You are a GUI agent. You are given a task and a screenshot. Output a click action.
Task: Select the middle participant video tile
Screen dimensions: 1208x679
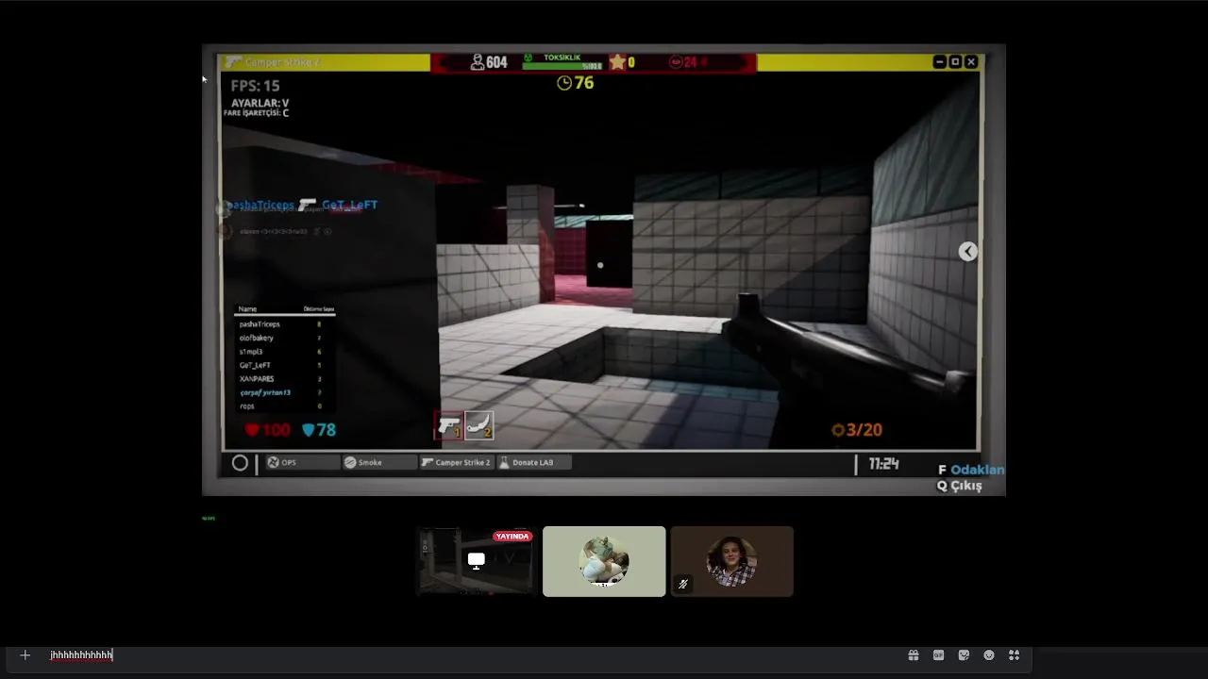point(604,561)
